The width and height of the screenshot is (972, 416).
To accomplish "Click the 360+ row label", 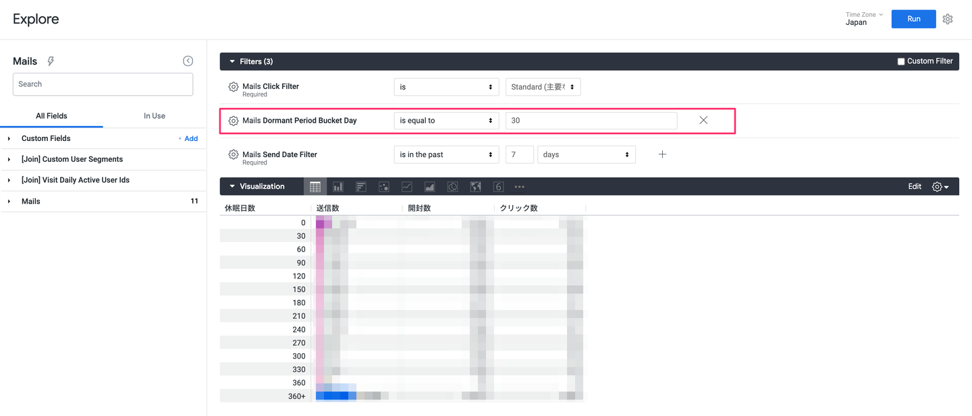I will point(297,396).
